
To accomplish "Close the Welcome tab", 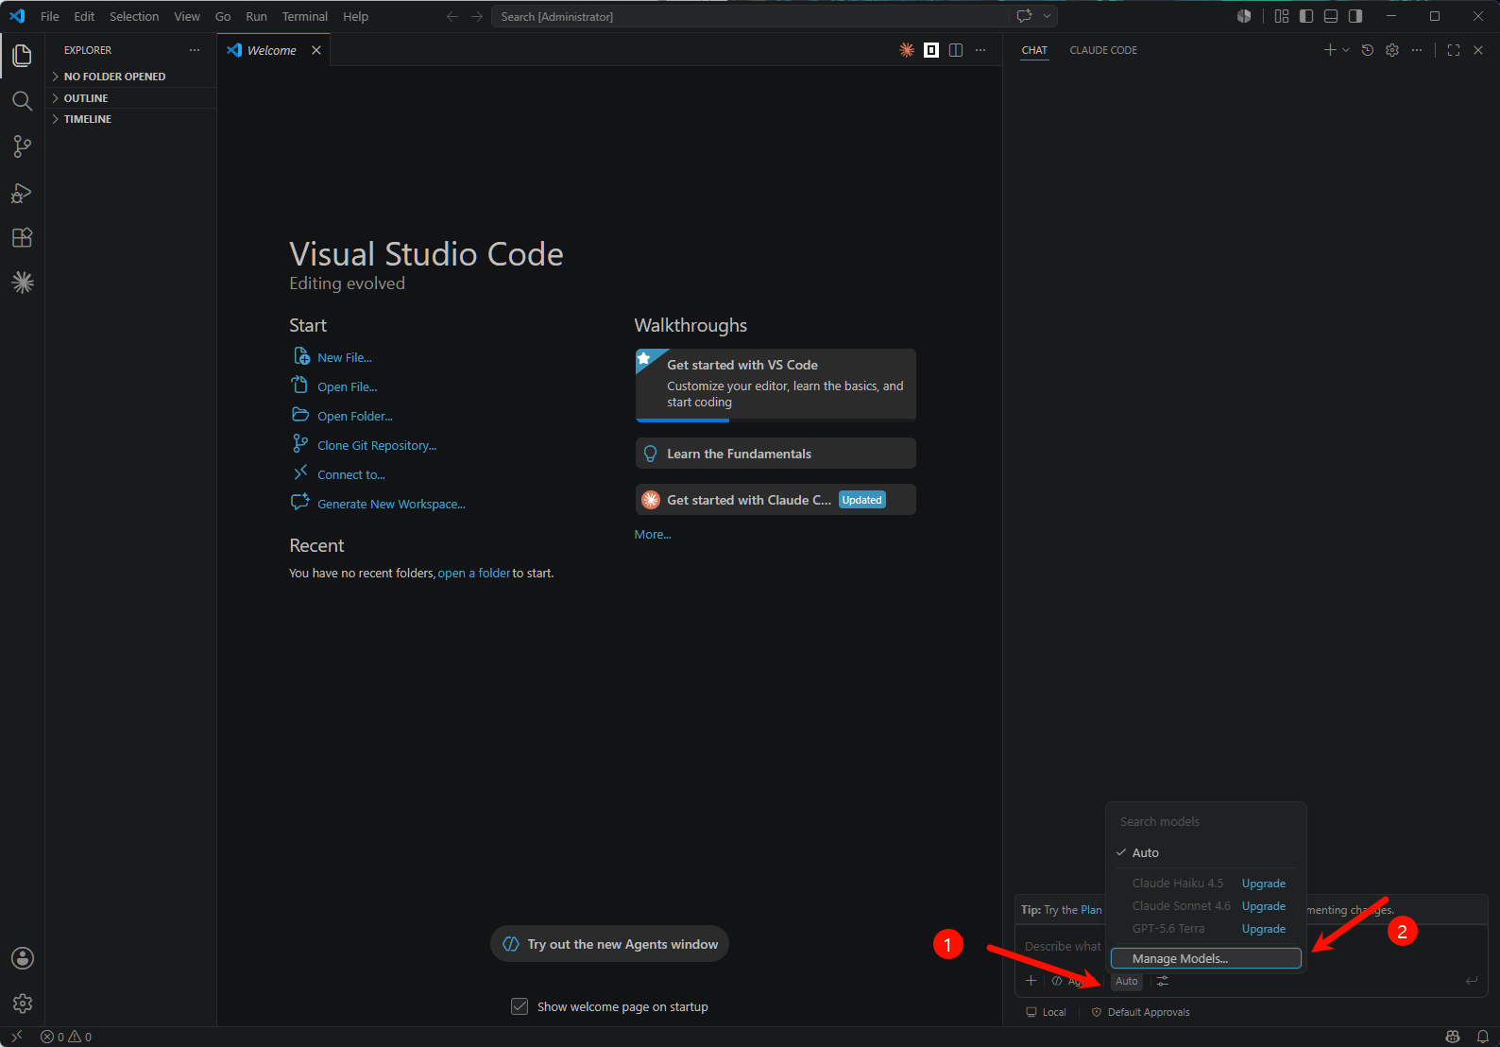I will pos(316,50).
